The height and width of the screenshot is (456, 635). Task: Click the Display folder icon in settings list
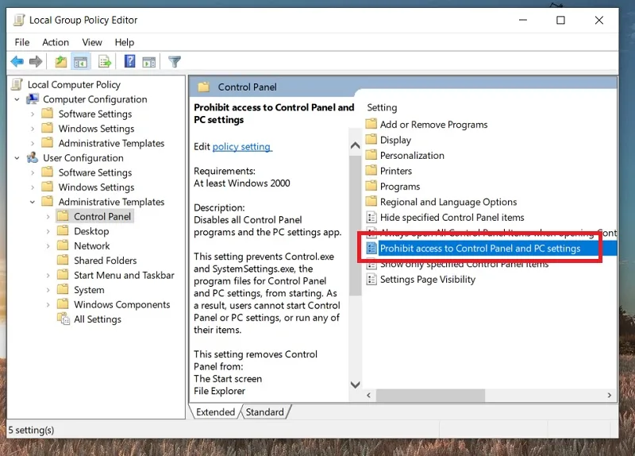(x=371, y=140)
